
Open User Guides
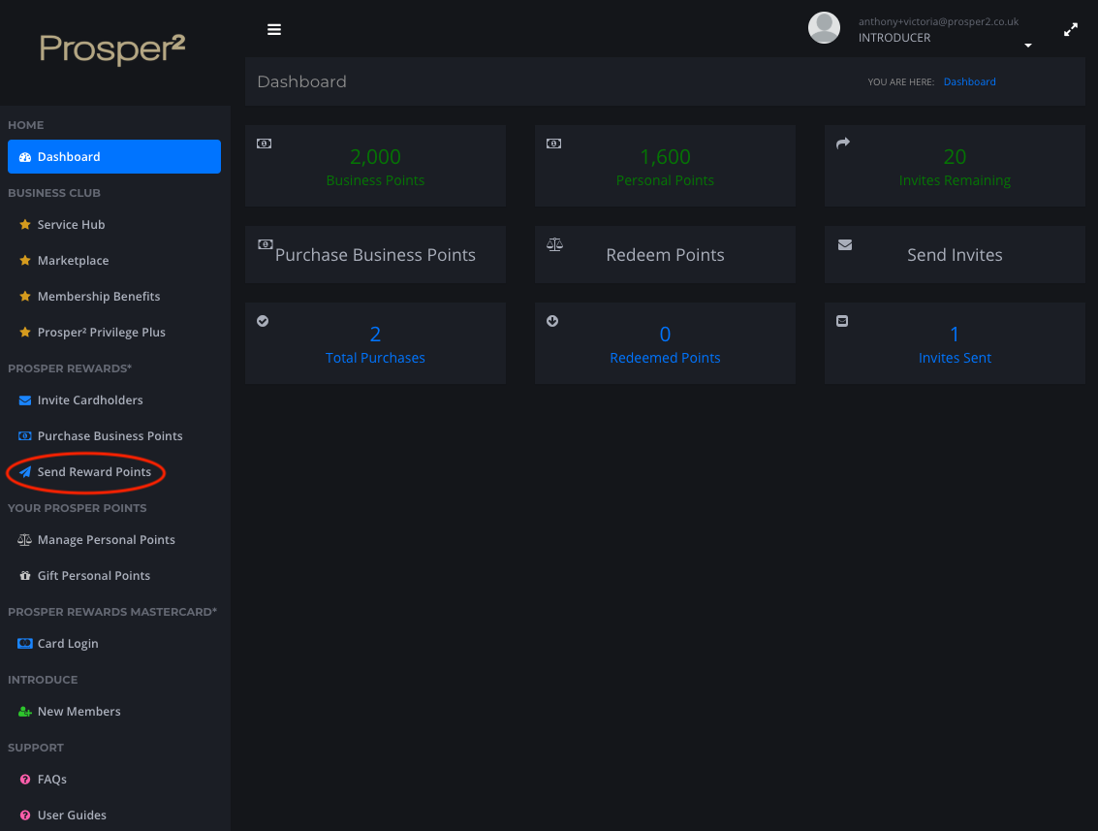click(72, 815)
